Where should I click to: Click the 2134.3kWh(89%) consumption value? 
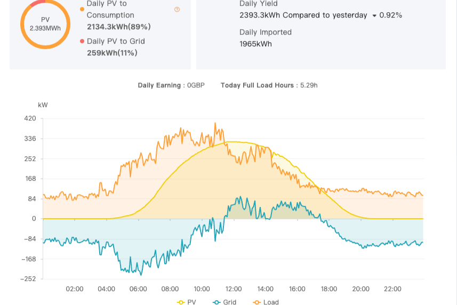coord(118,27)
